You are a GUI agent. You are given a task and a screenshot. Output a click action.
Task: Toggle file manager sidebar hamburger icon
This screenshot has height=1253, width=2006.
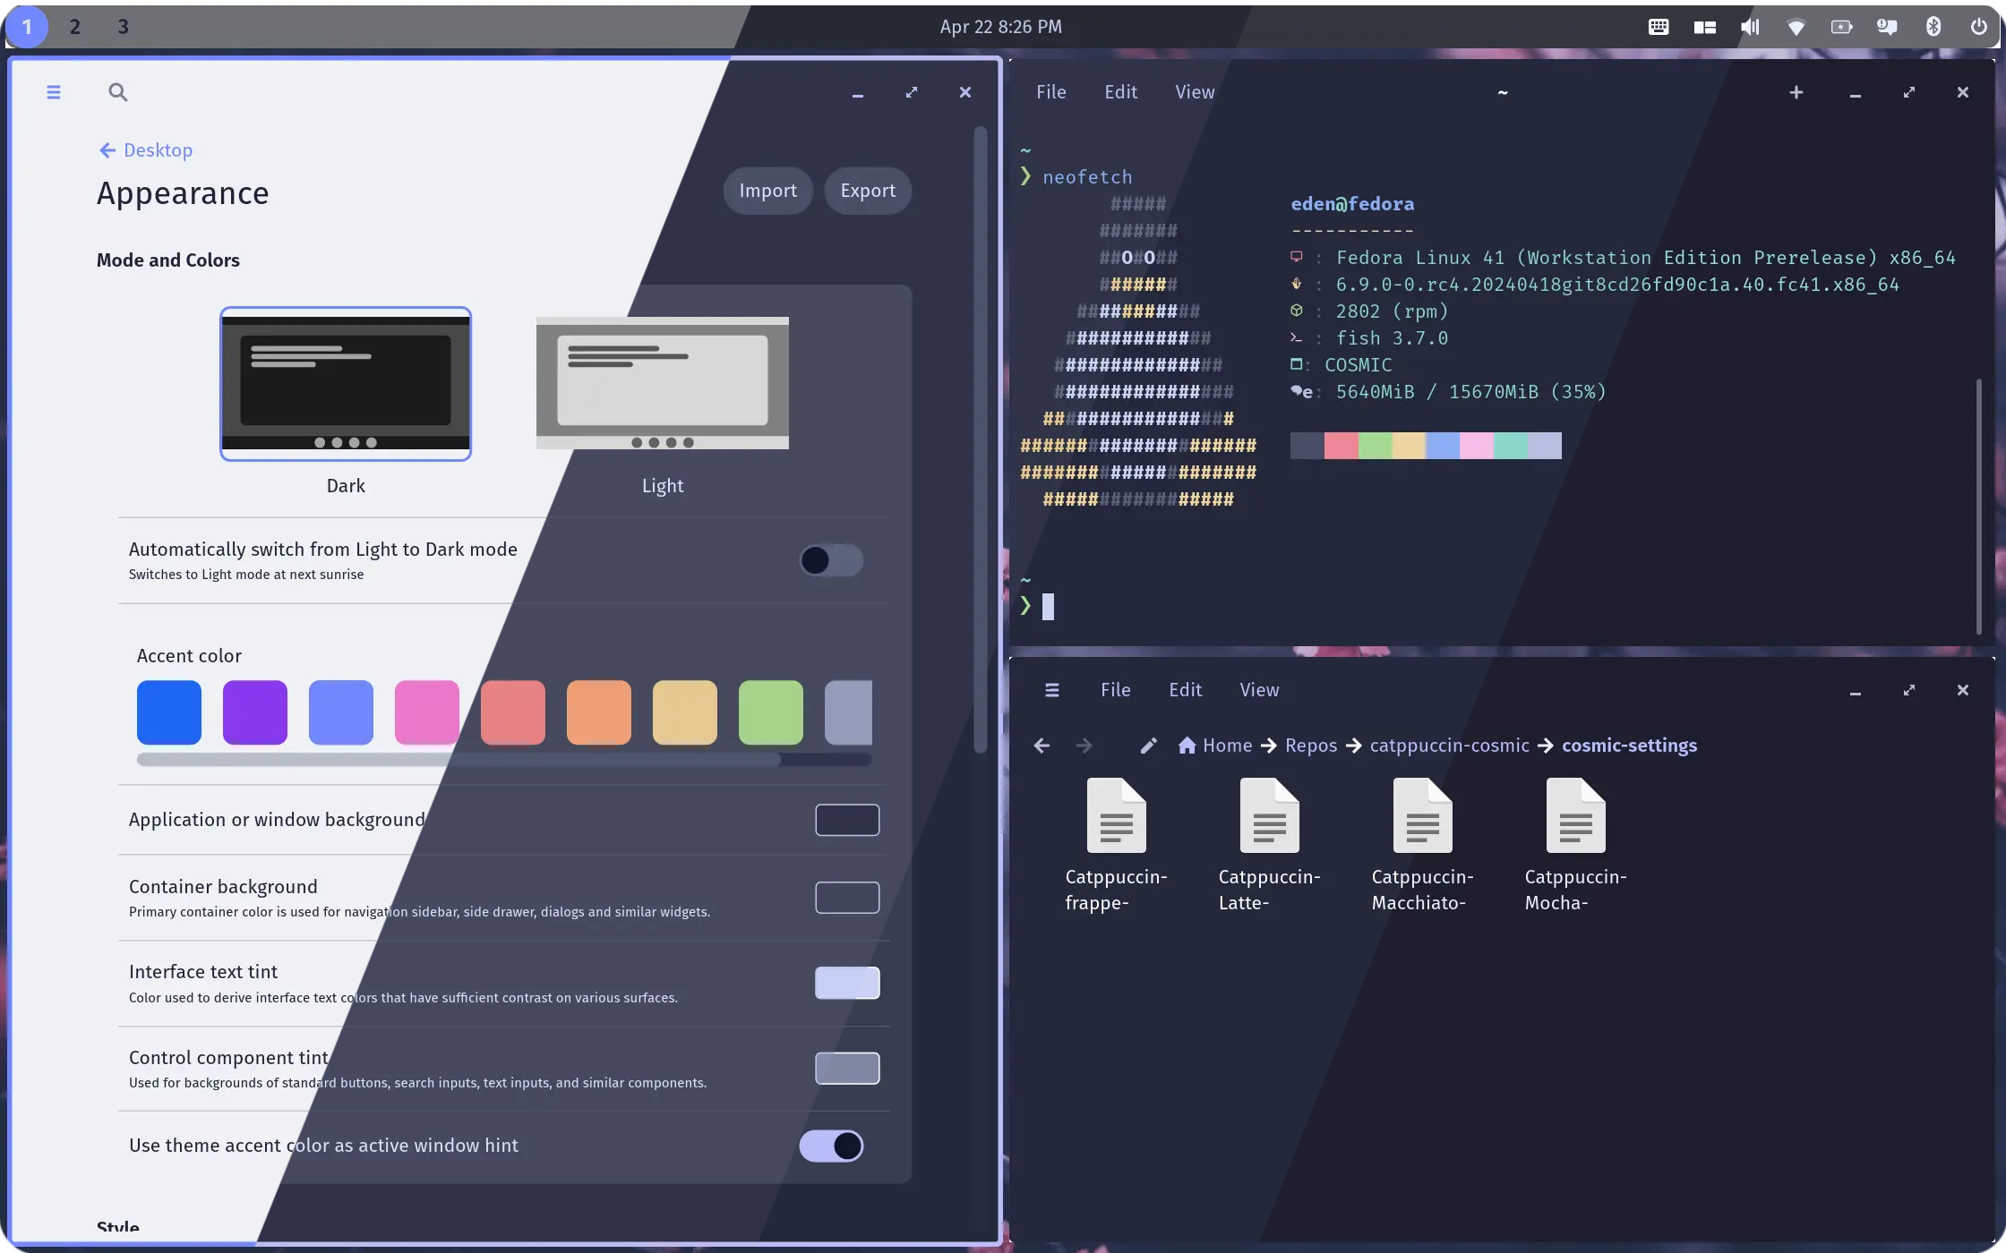click(1052, 690)
